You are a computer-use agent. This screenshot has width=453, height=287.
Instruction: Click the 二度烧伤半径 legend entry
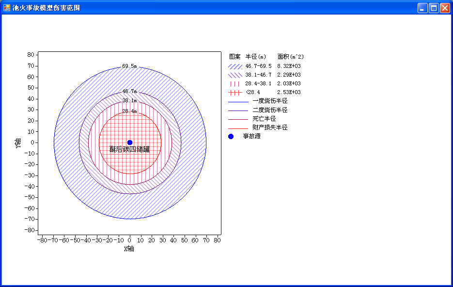coord(270,110)
